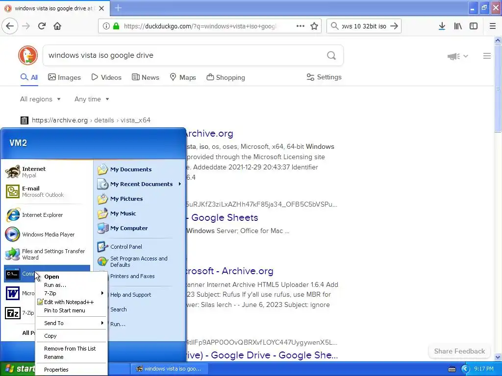Open the All regions dropdown

(40, 99)
